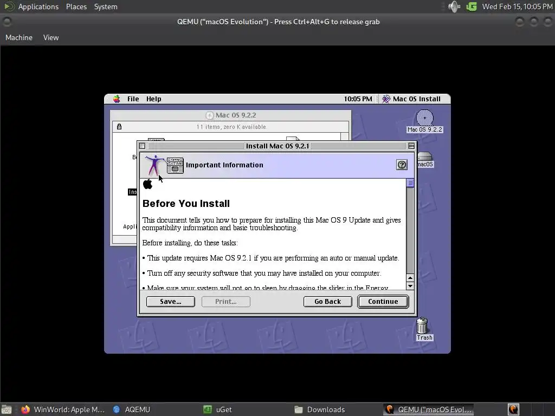Click the scroll up arrow in installer
The image size is (555, 416).
pyautogui.click(x=410, y=278)
